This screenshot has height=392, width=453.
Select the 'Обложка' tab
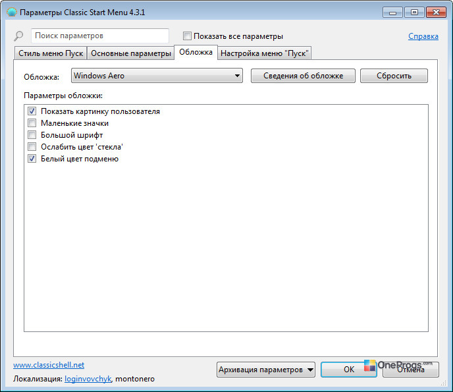[x=196, y=52]
